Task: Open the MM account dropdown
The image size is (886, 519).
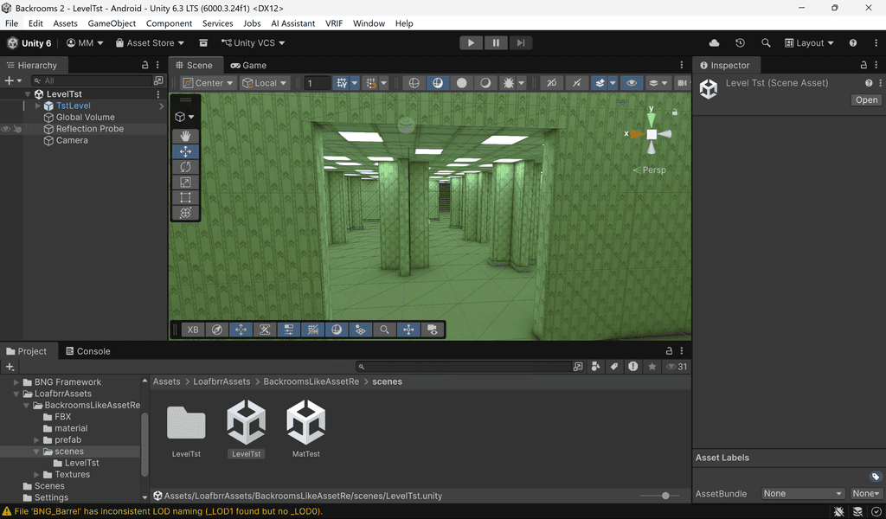Action: click(x=85, y=43)
